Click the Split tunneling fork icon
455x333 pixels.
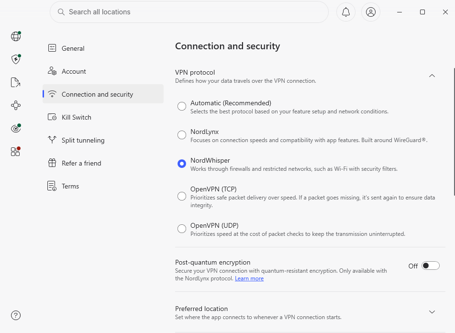point(52,140)
